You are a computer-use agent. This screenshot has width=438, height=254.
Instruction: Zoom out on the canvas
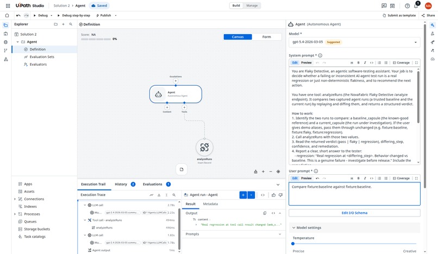coord(271,172)
